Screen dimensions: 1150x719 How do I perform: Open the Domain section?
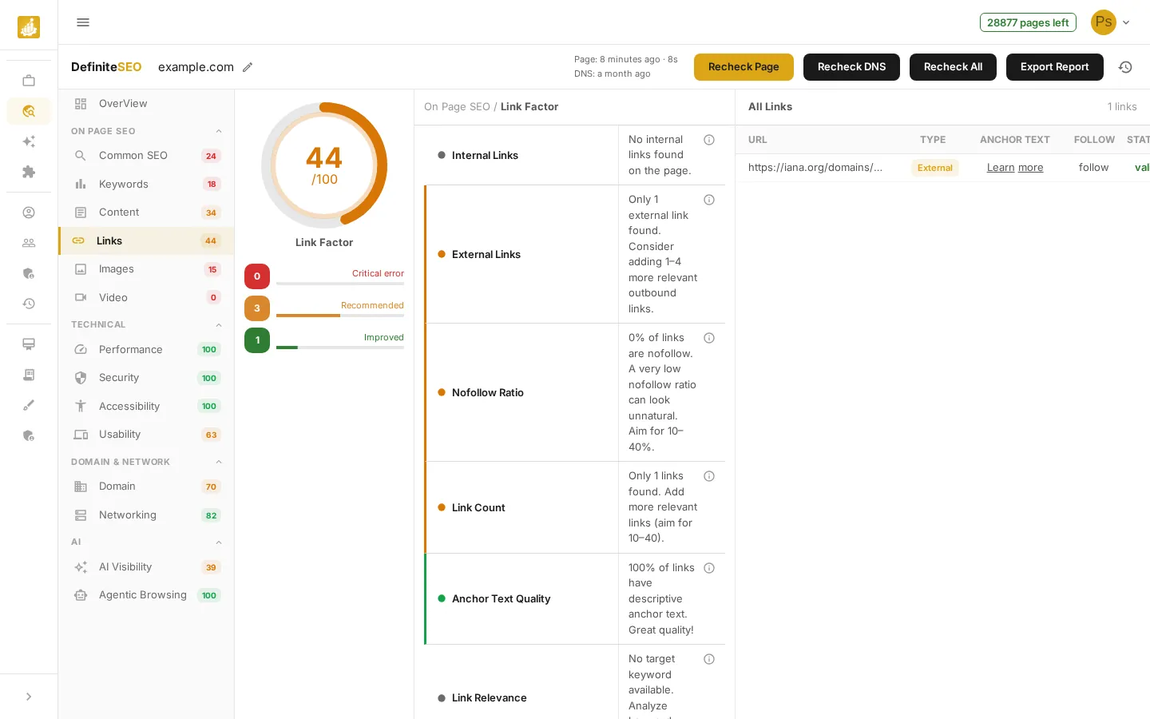146,487
